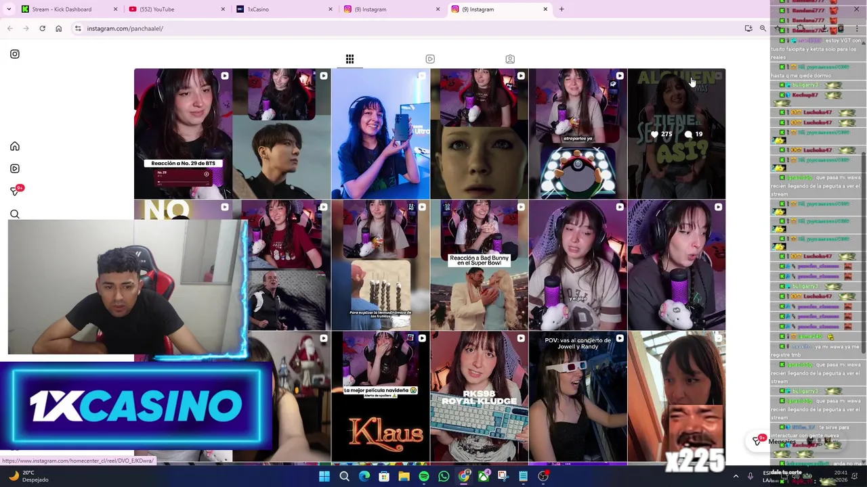Click the microphone tray icon
867x487 pixels.
750,476
